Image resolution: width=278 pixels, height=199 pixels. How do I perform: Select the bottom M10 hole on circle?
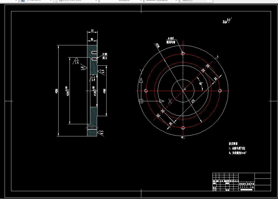click(183, 128)
